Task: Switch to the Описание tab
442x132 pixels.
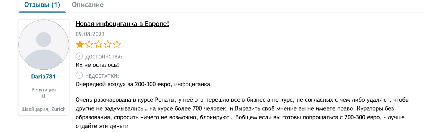Action: (x=88, y=5)
